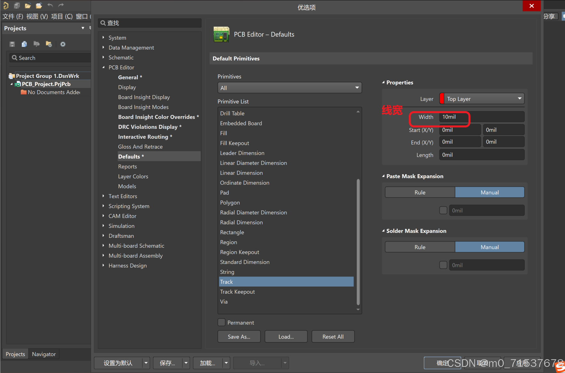Screen dimensions: 565x373
Task: Open Board Insight Display page
Action: coord(144,97)
